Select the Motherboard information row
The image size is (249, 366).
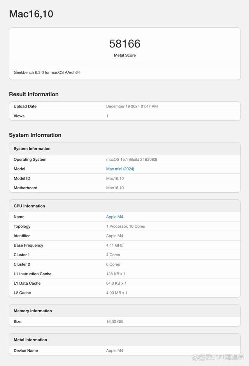124,188
